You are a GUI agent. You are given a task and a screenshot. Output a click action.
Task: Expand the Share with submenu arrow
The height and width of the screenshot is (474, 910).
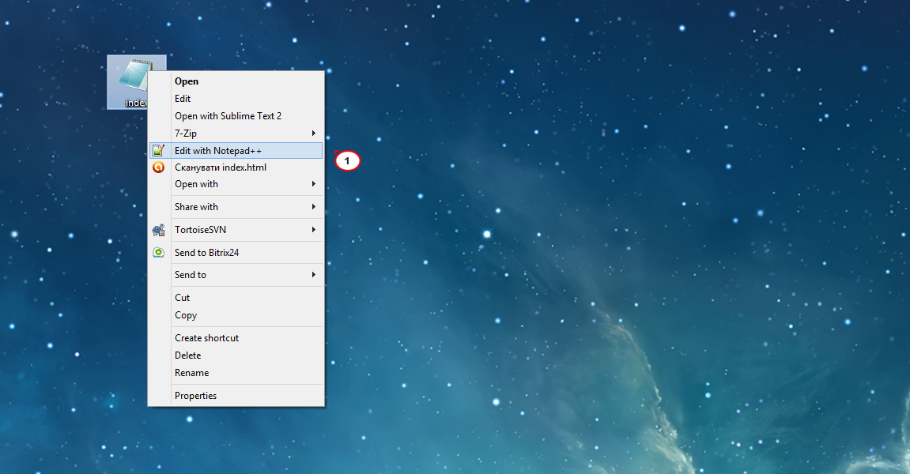[x=314, y=207]
